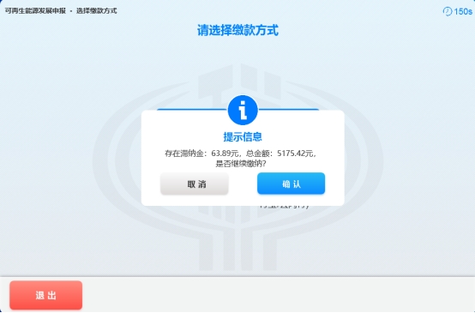Click the 提示信息 dialog title
Screen dimensions: 475x313
(243, 136)
